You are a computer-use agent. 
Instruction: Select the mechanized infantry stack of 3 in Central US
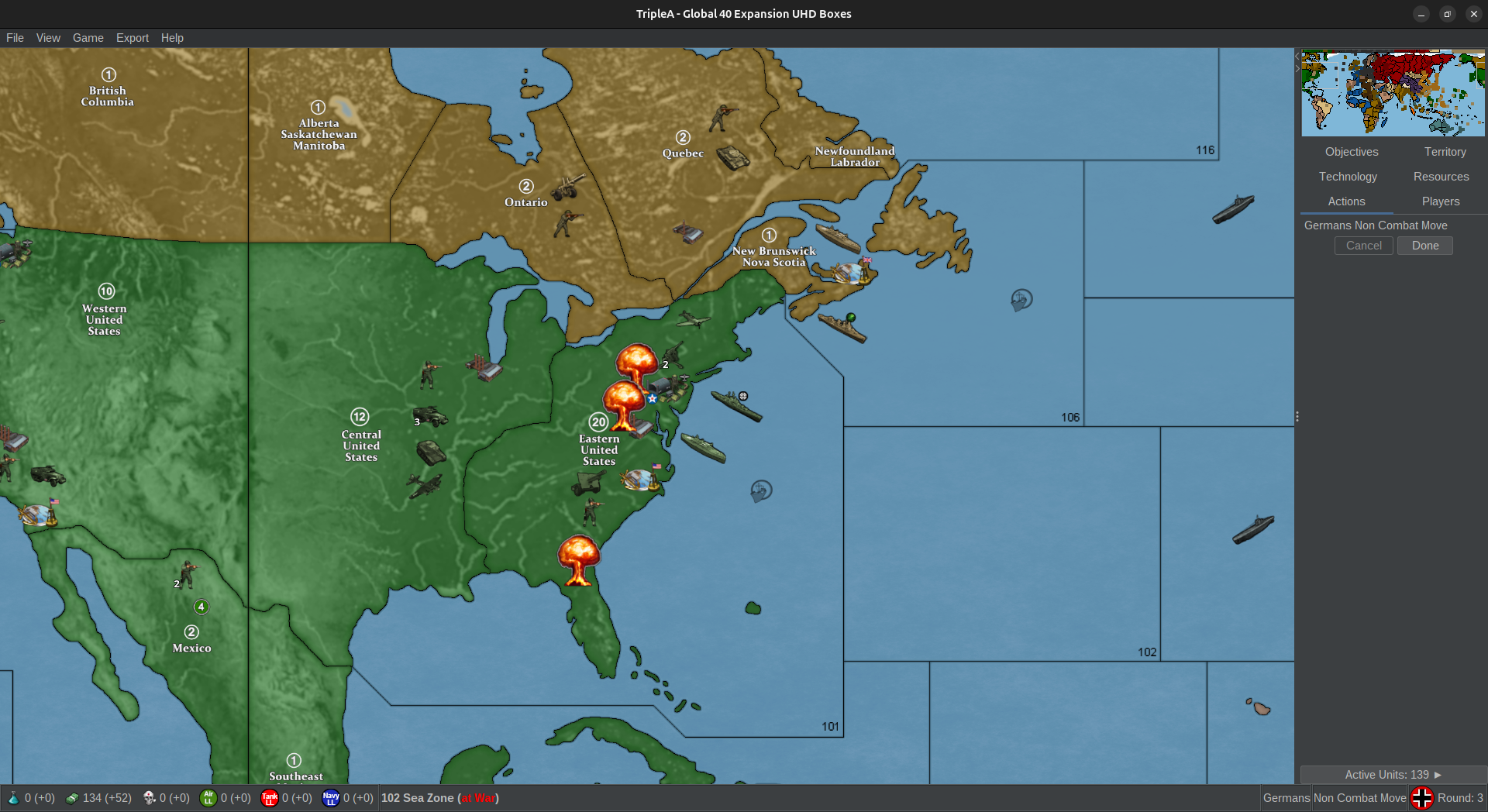(430, 417)
